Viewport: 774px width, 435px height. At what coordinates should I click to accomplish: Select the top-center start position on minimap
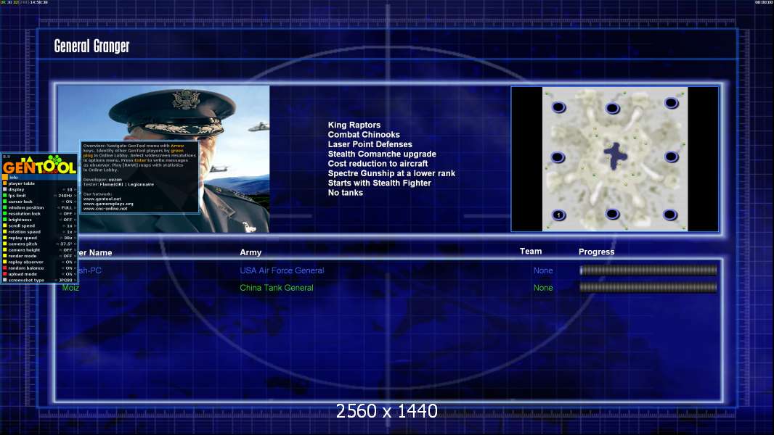(x=613, y=108)
